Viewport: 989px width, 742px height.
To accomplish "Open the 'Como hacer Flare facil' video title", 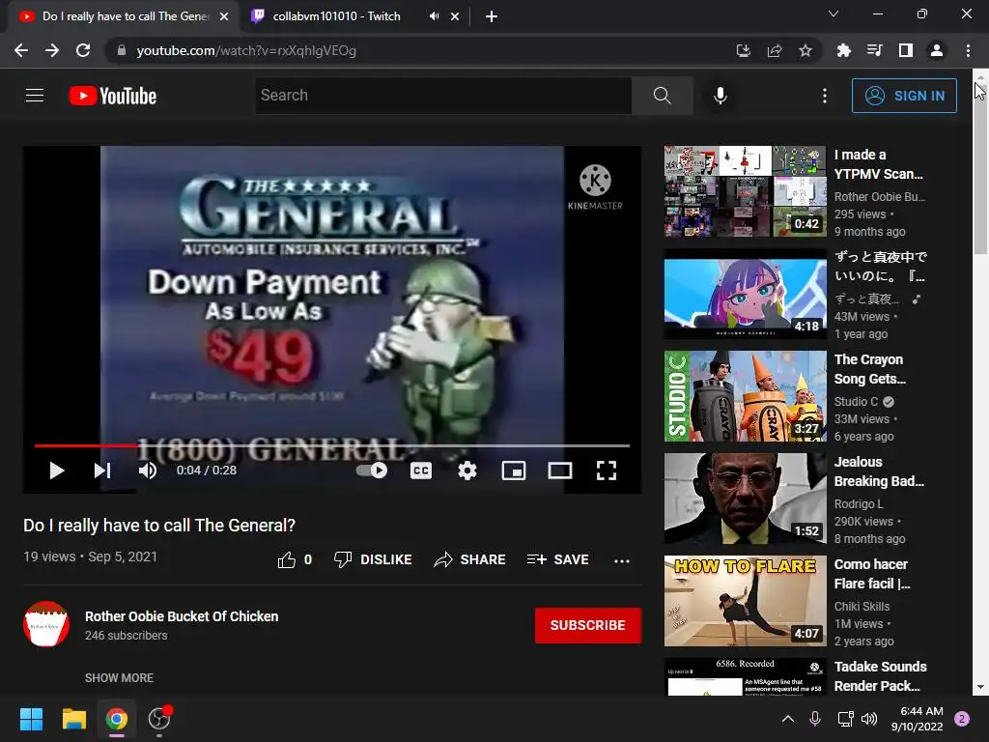I will pos(872,574).
